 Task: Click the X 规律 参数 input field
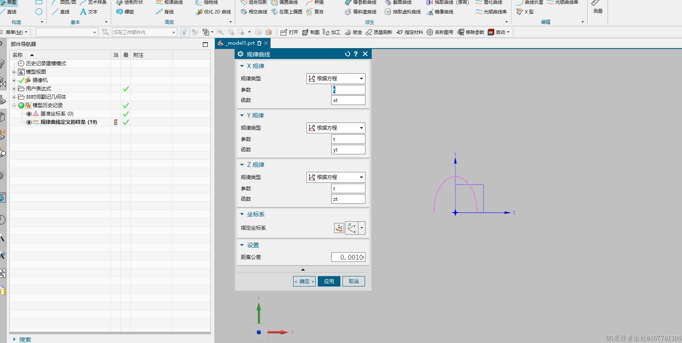(x=348, y=90)
